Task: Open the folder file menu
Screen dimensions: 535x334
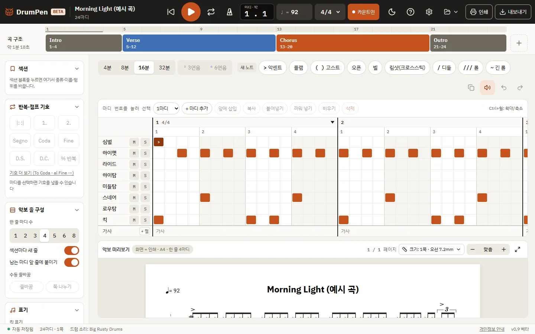Action: (451, 12)
